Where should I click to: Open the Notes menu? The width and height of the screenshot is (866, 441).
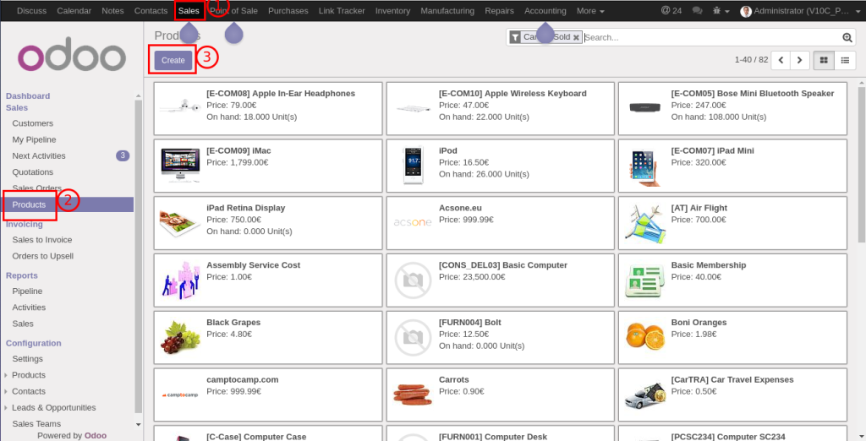click(x=112, y=10)
